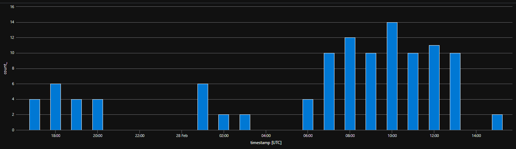Viewport: 516px width, 149px height.
Task: Select the bar at 11:00
Action: 413,92
